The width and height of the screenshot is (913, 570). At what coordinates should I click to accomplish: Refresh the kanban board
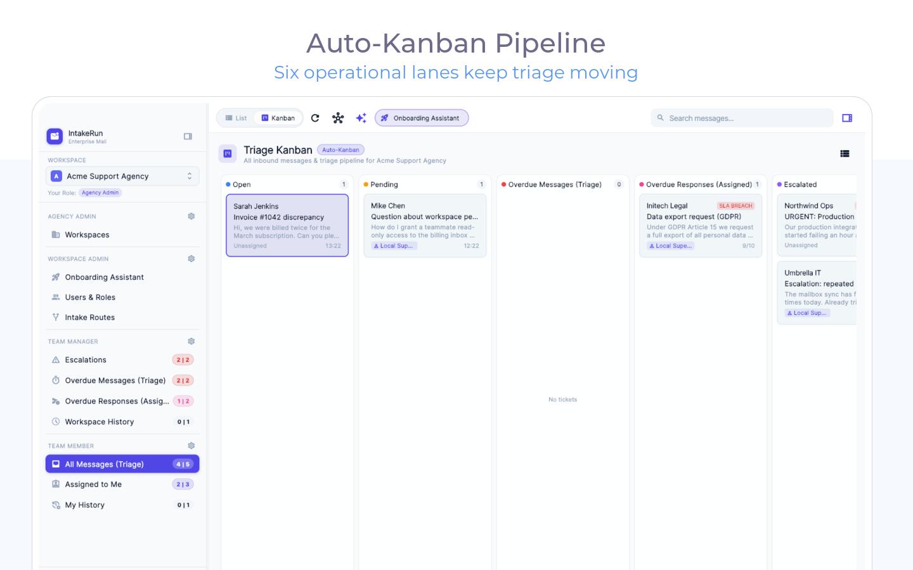point(315,118)
